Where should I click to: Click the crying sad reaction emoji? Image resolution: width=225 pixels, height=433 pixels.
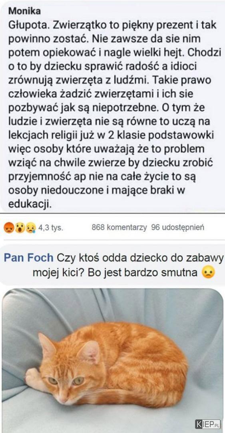[30, 228]
